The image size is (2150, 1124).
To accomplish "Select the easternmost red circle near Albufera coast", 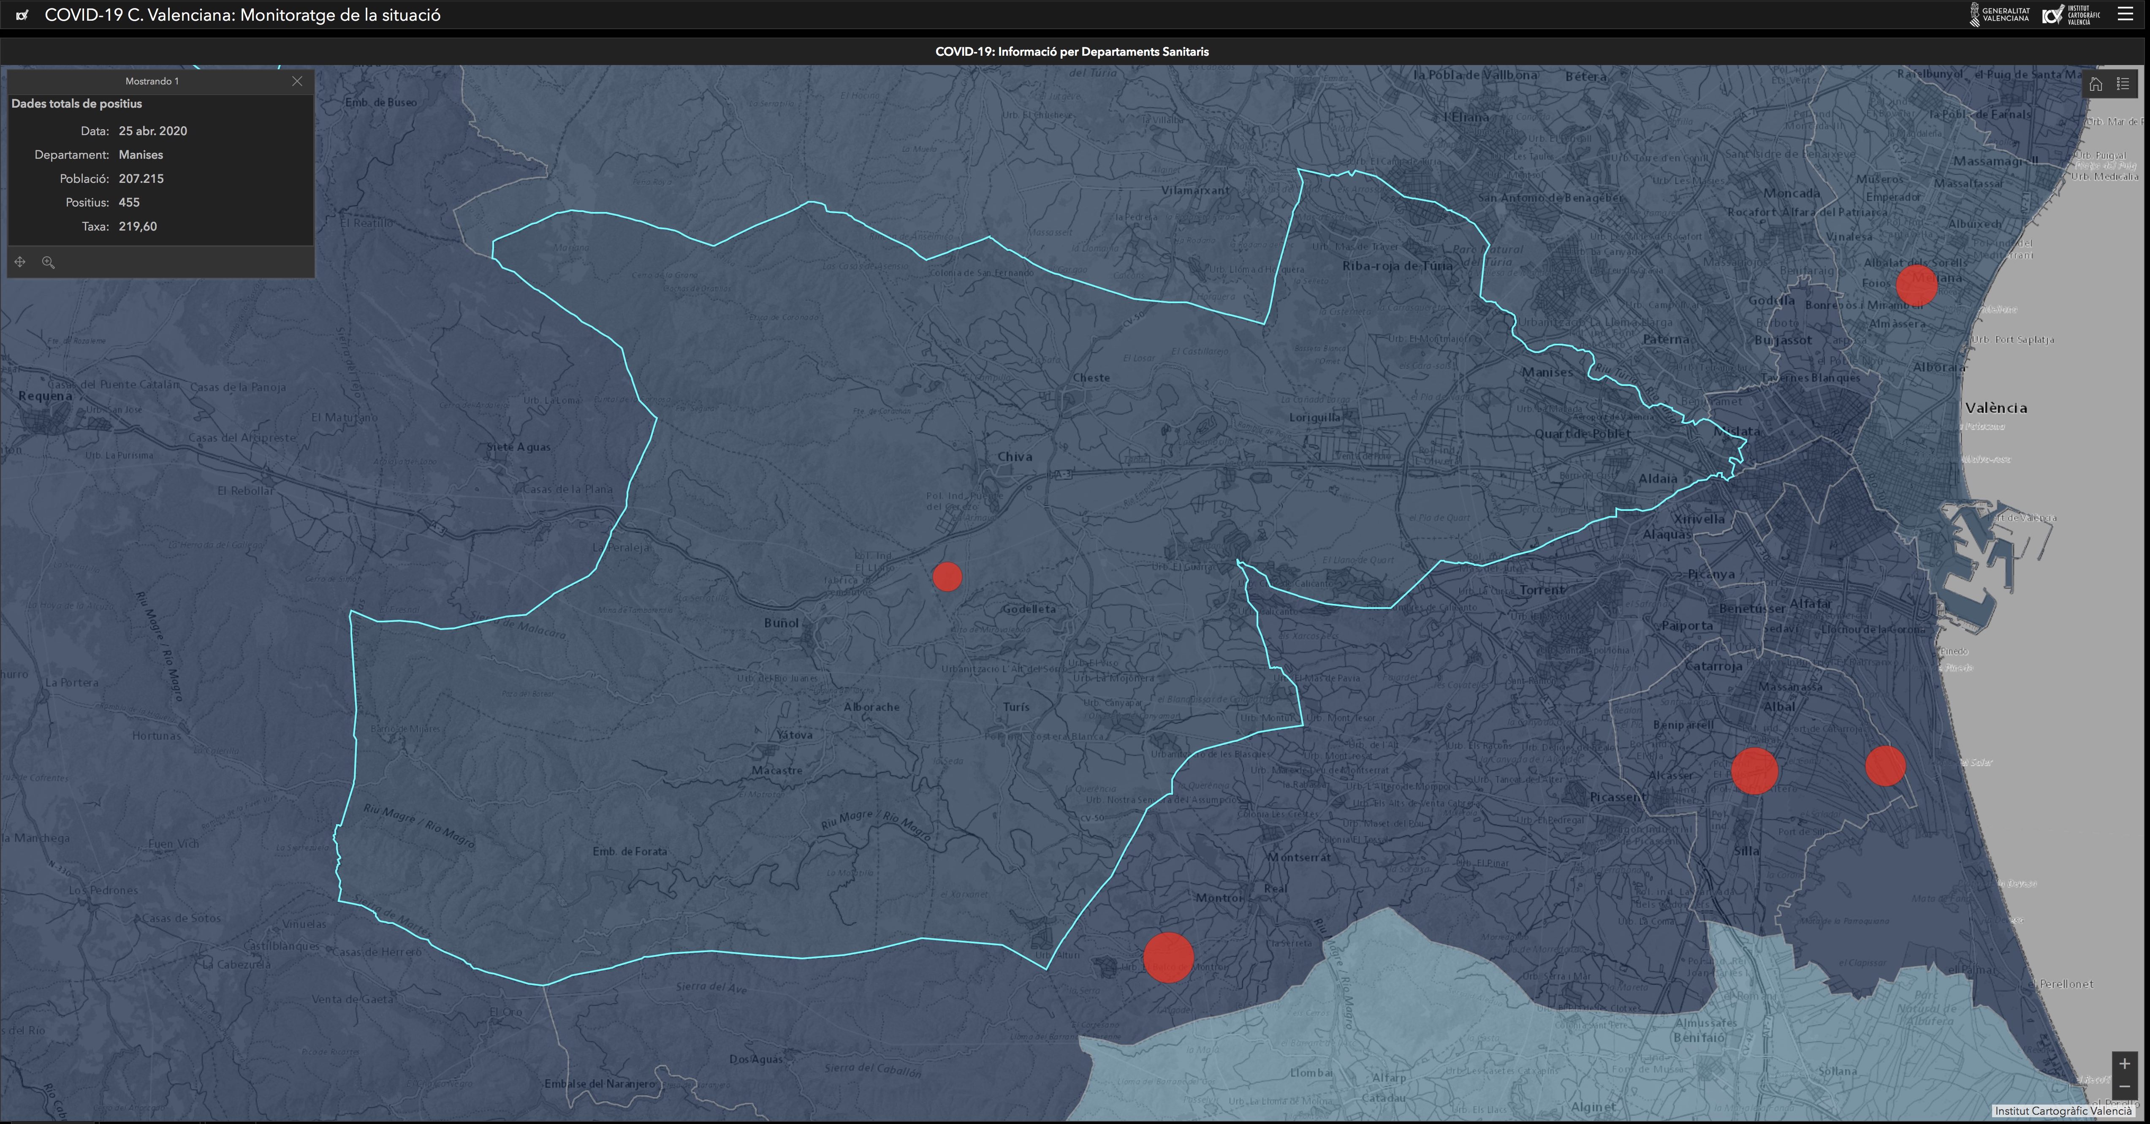I will pos(1884,766).
